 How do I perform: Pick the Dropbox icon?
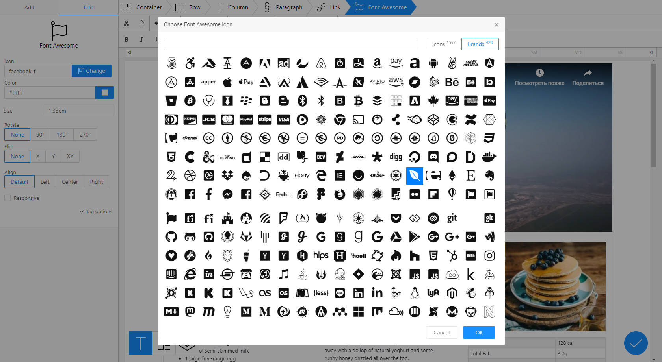click(x=227, y=175)
